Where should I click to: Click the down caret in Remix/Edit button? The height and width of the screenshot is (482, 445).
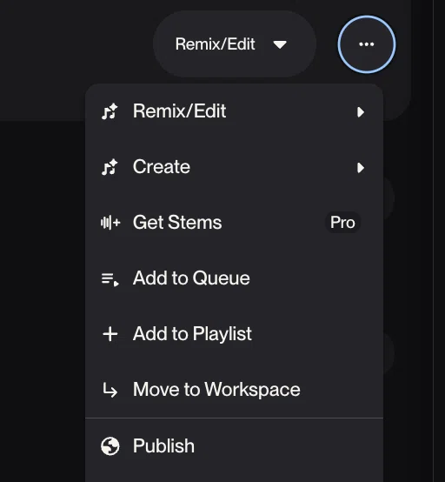click(280, 45)
